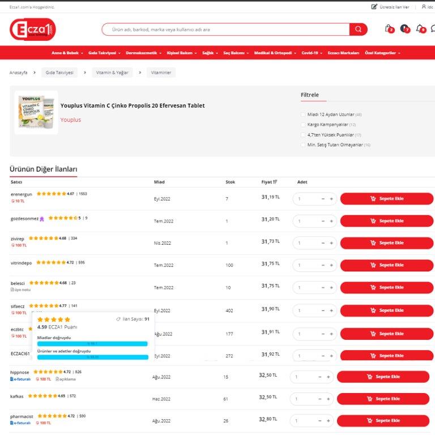
Task: Decrease quantity with minus in sifaecz row
Action: [323, 310]
